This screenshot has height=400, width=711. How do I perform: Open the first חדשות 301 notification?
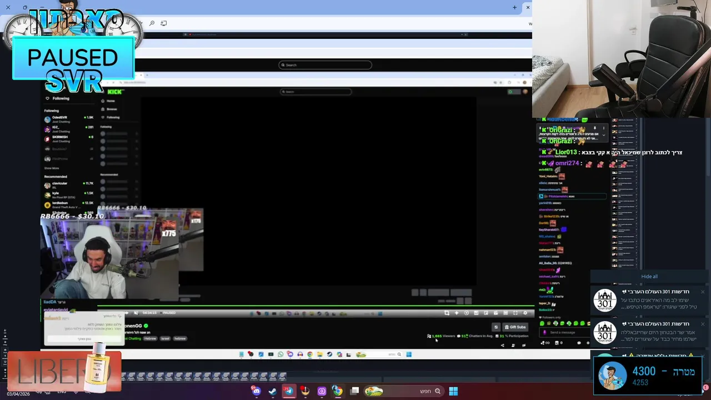click(x=649, y=300)
